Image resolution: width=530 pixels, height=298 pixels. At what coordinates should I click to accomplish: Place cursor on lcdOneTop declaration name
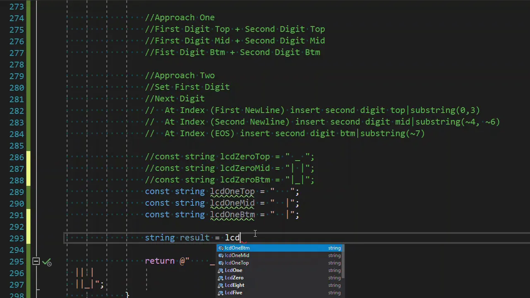[x=232, y=192]
